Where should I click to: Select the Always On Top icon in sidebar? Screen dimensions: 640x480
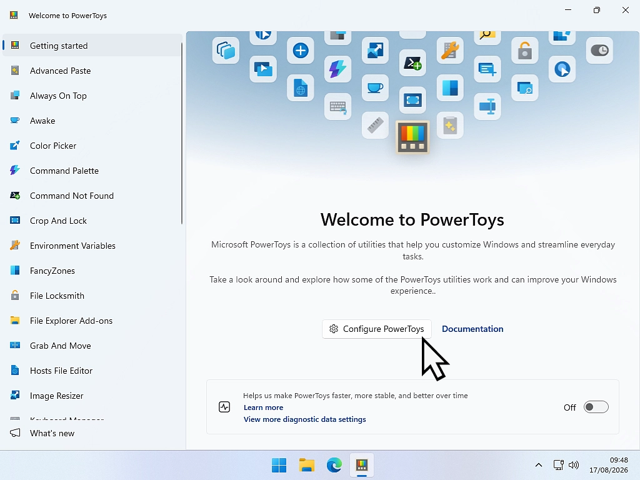(x=15, y=96)
